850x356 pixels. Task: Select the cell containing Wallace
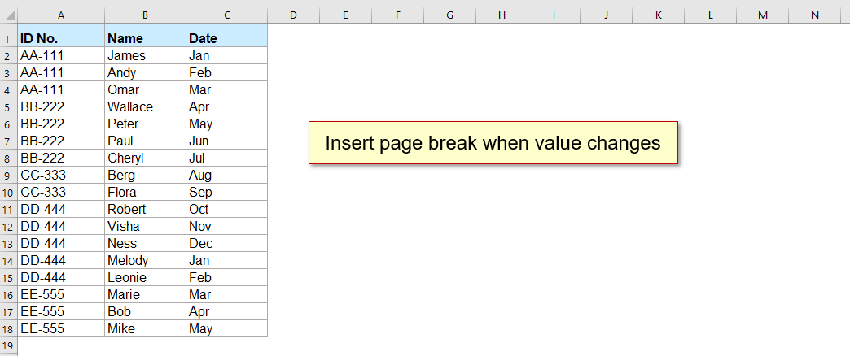pyautogui.click(x=145, y=106)
